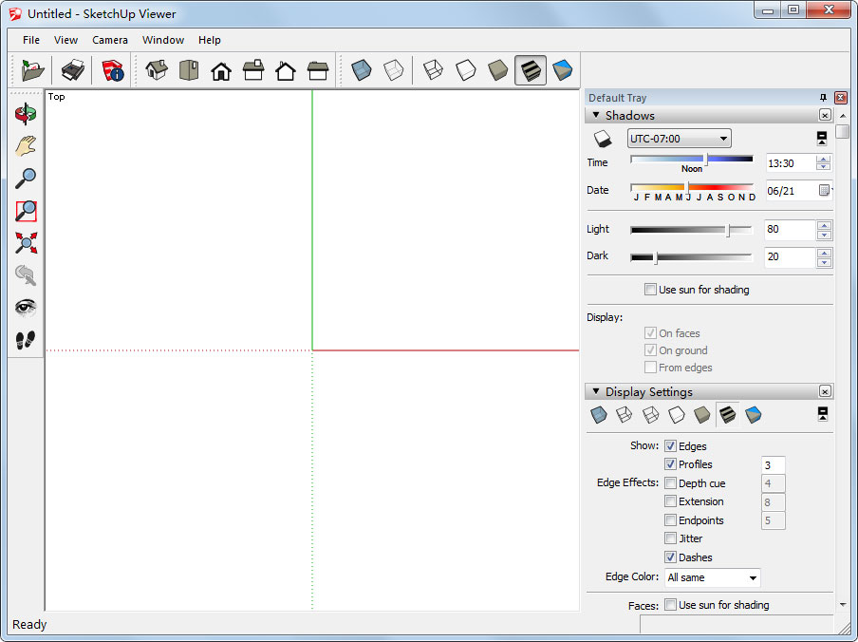858x642 pixels.
Task: Click the Light slider handle
Action: click(x=728, y=230)
